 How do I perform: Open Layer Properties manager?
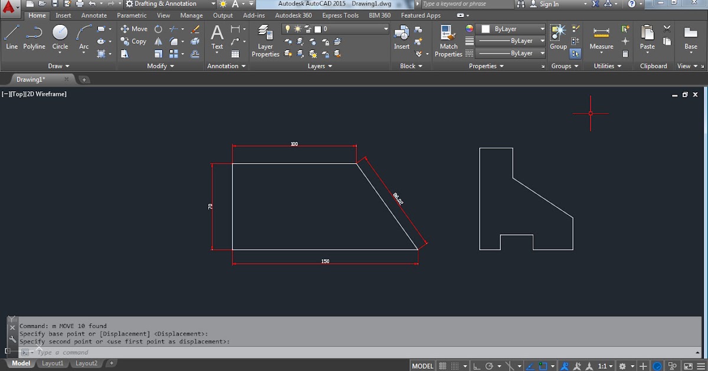point(265,41)
